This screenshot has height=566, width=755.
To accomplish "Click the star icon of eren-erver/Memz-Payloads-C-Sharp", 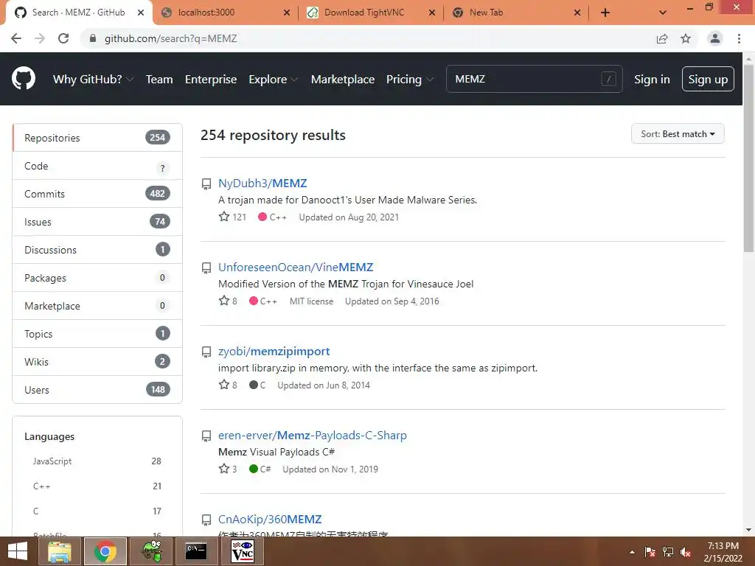I will pyautogui.click(x=224, y=469).
